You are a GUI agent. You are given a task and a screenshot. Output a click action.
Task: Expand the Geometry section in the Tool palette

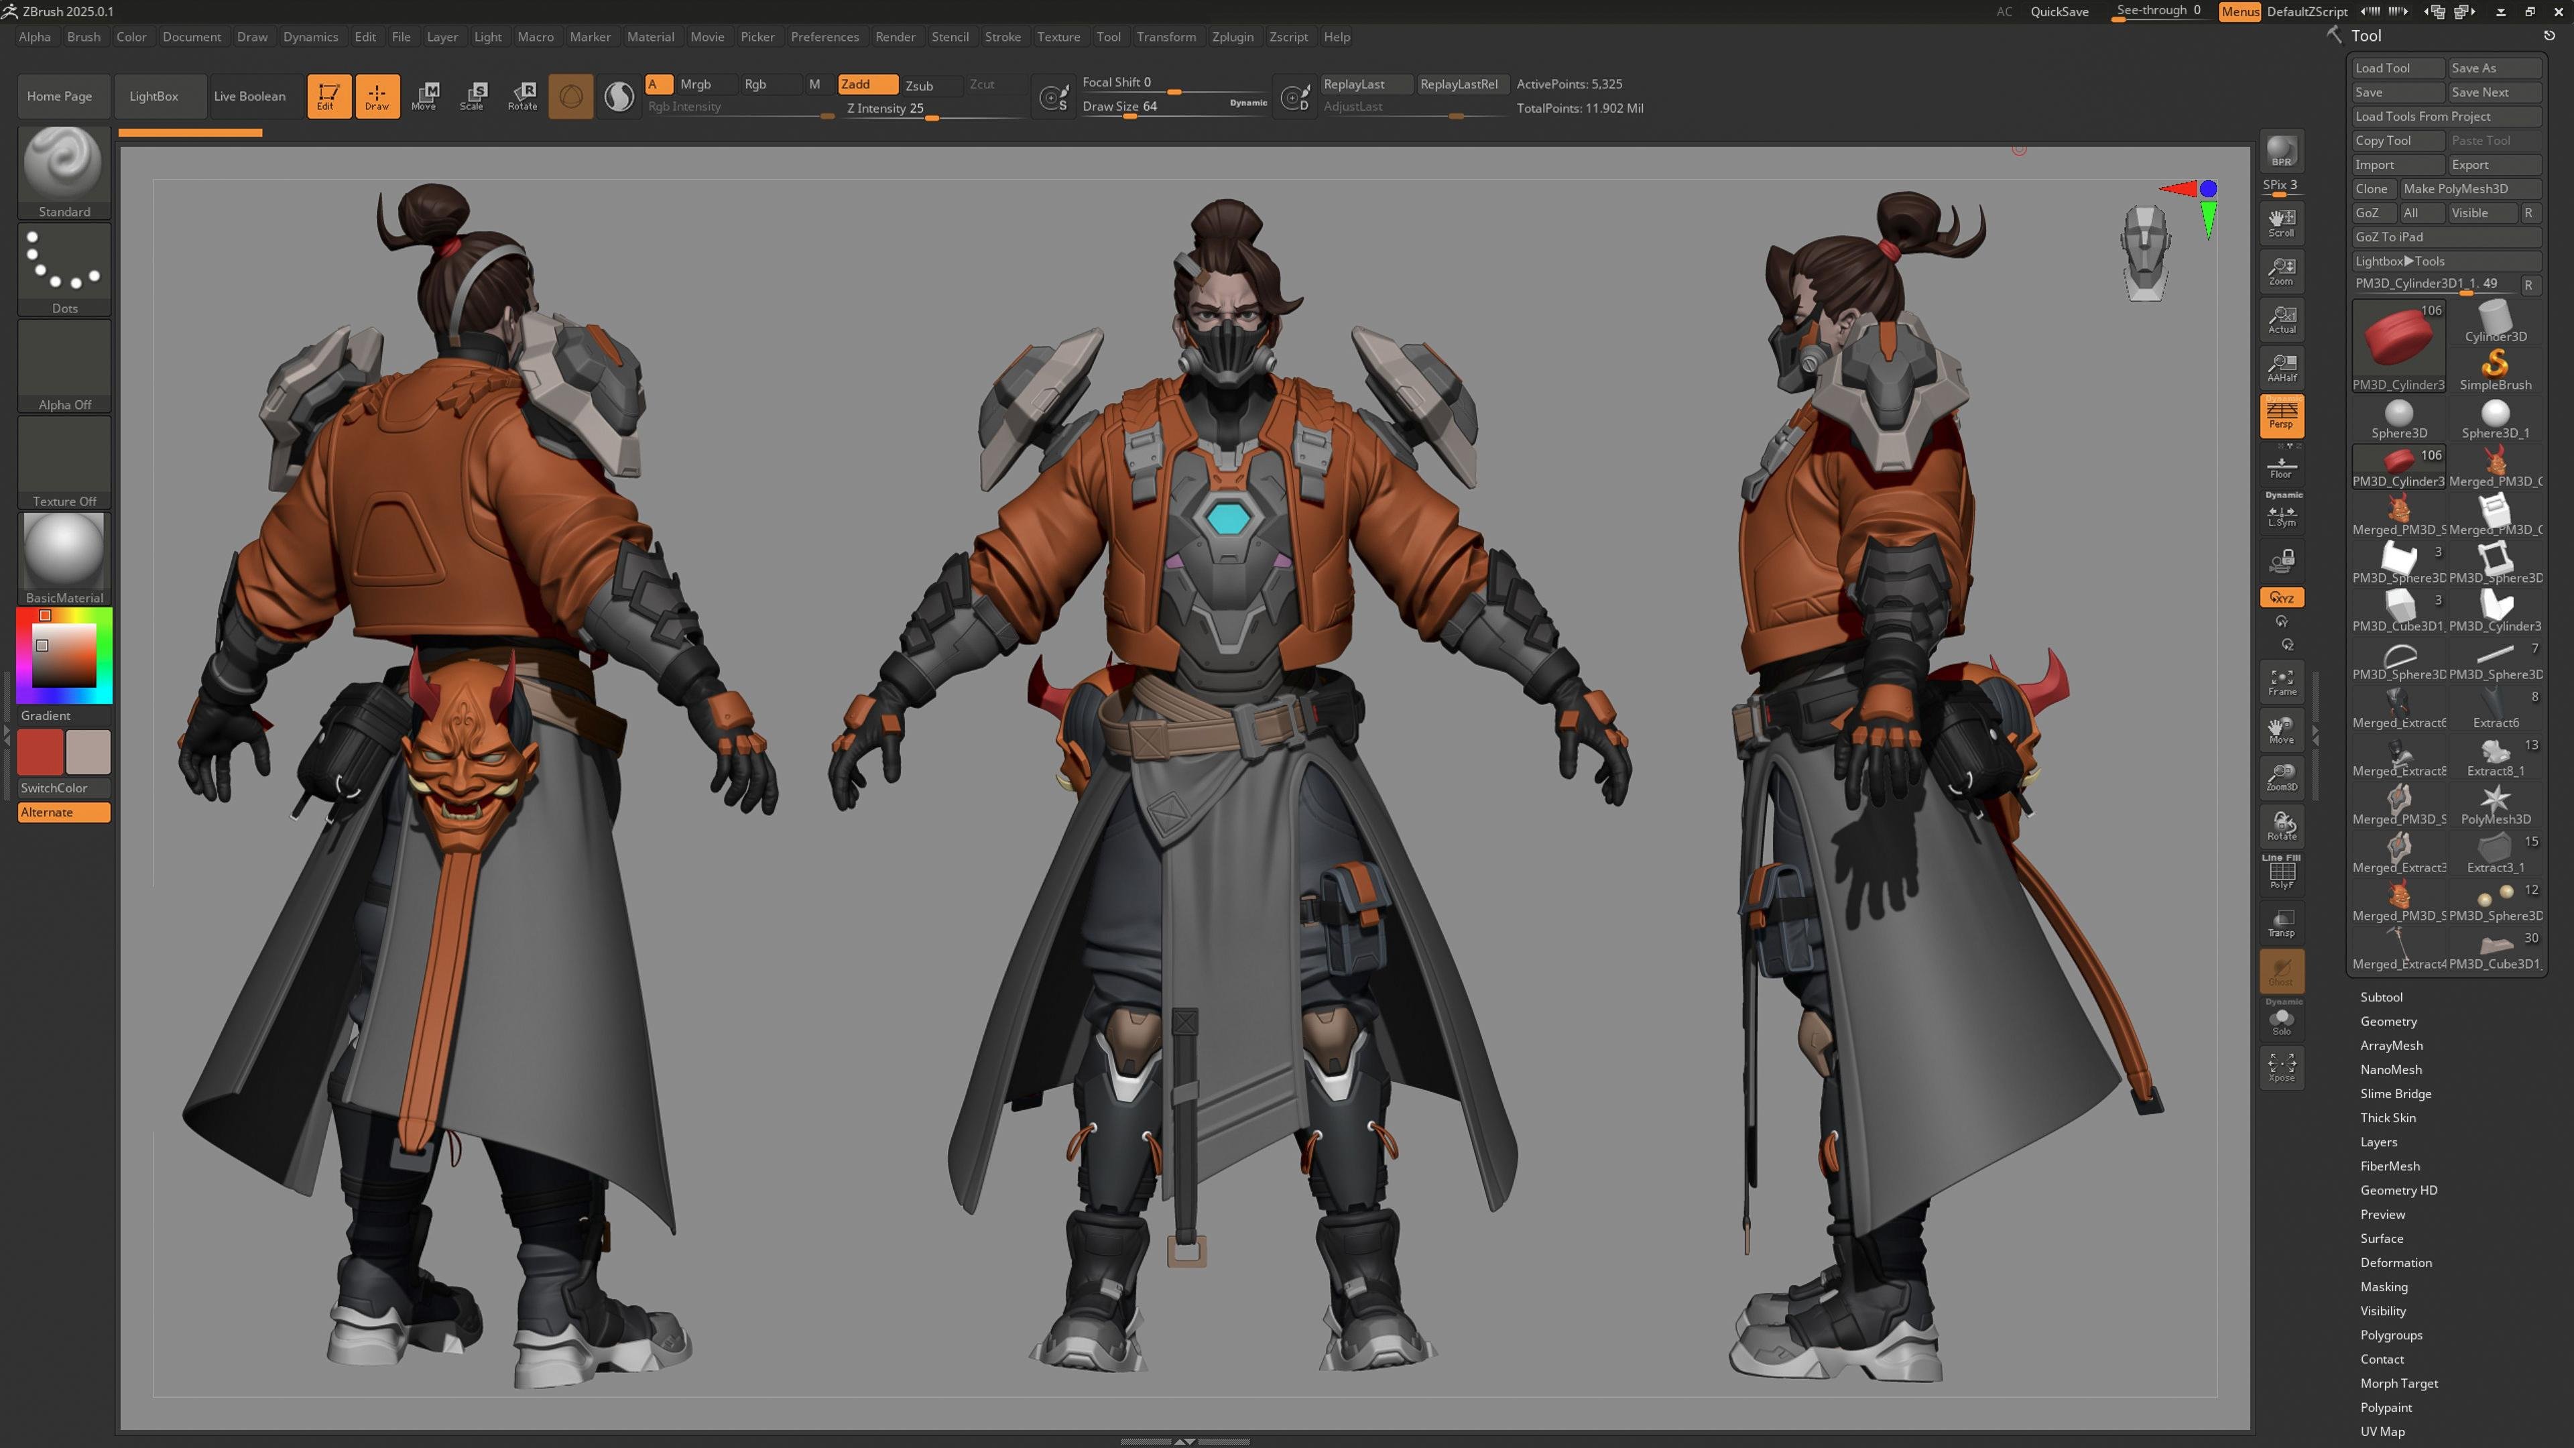(x=2388, y=1020)
